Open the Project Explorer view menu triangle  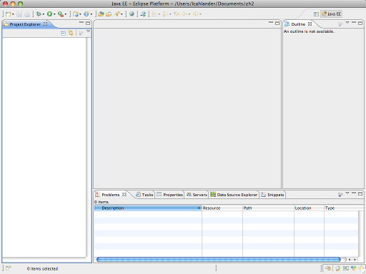88,31
